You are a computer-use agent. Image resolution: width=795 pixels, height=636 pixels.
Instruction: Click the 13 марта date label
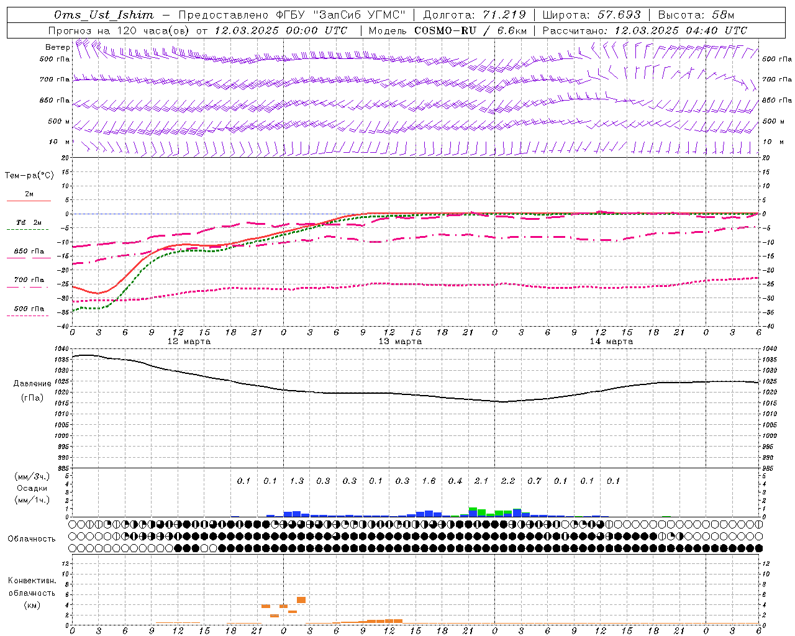pos(400,342)
